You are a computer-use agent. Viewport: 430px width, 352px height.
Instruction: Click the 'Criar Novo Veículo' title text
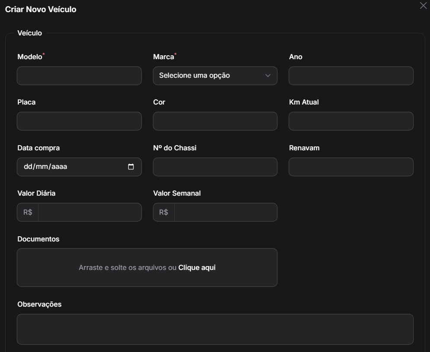41,10
